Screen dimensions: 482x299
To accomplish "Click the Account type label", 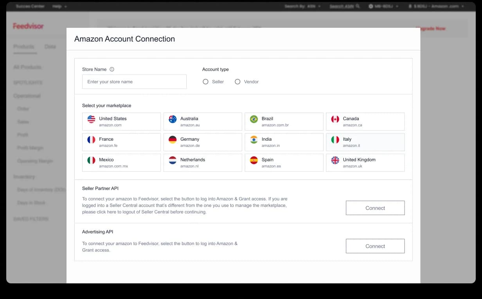I will tap(216, 69).
